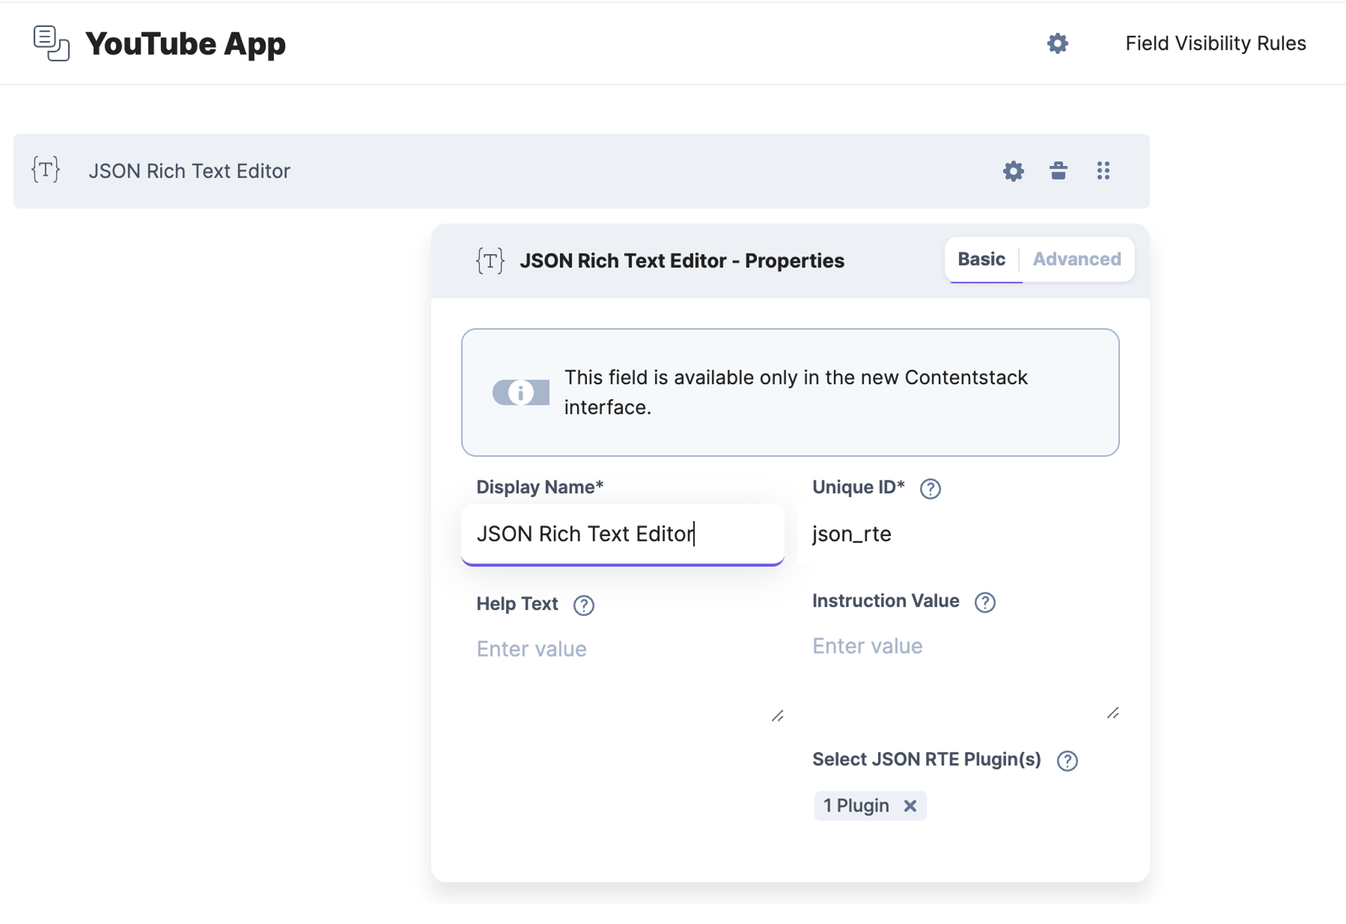1346x924 pixels.
Task: Remove the 1 Plugin tag
Action: [x=910, y=806]
